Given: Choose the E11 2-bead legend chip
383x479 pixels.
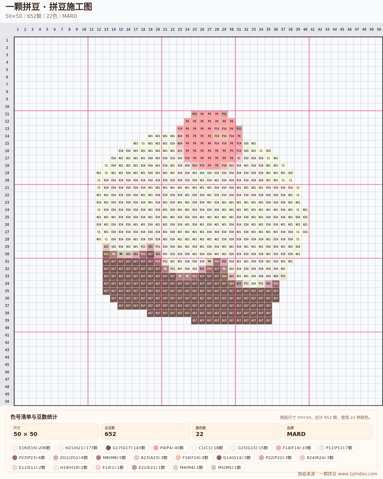Looking at the screenshot, I should click(x=30, y=467).
